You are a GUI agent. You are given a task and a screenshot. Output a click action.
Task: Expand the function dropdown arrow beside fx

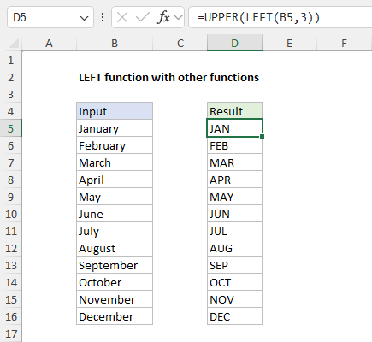[x=179, y=18]
